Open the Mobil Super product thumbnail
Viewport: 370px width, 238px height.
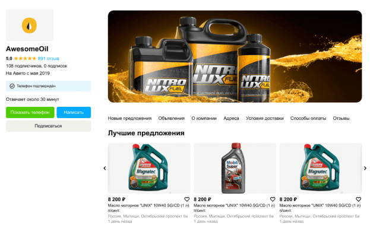235,168
